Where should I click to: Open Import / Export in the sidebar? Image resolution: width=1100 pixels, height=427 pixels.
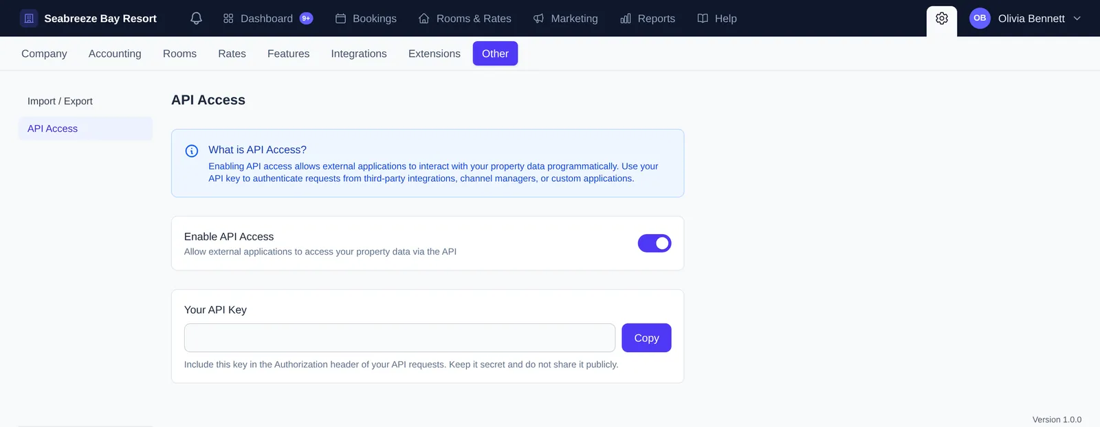[x=85, y=101]
